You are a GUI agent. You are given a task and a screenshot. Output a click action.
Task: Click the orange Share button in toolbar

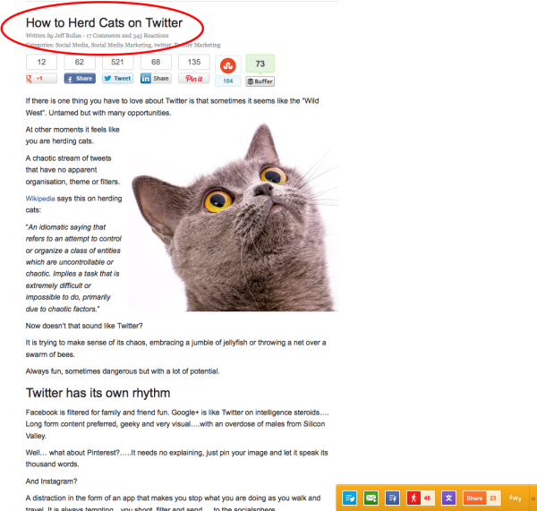point(474,498)
